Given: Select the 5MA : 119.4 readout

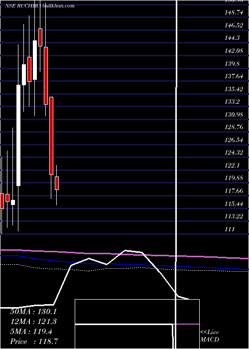Looking at the screenshot, I should [31, 332].
